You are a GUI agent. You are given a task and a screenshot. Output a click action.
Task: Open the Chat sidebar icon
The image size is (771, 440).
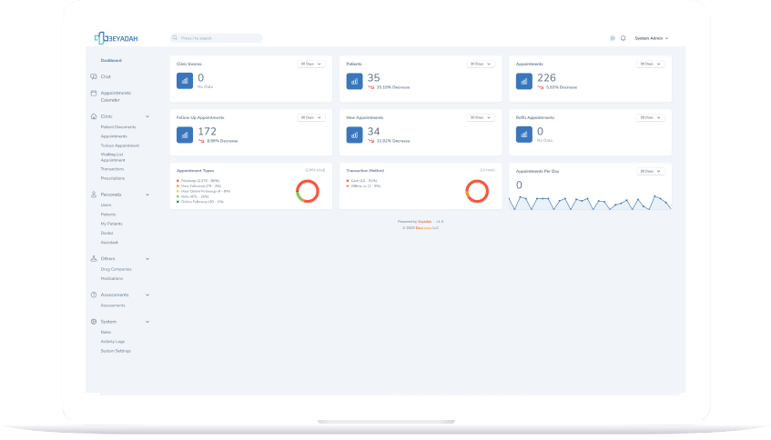[x=94, y=76]
